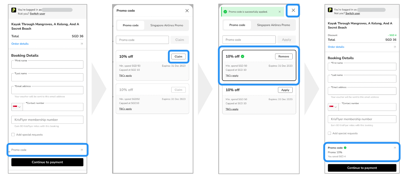Expand Order details below the Discount line
The height and width of the screenshot is (176, 408).
pos(336,47)
